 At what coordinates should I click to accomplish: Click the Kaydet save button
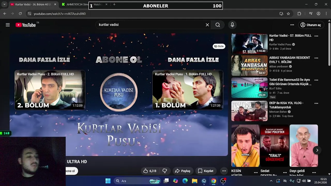point(206,171)
